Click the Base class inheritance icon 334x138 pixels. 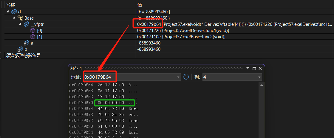pyautogui.click(x=20, y=18)
